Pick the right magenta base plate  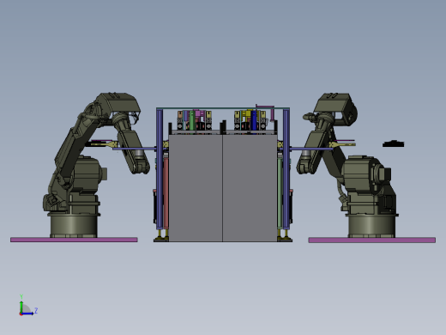(372, 240)
